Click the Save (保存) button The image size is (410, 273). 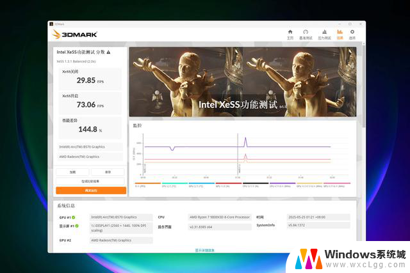(108, 172)
